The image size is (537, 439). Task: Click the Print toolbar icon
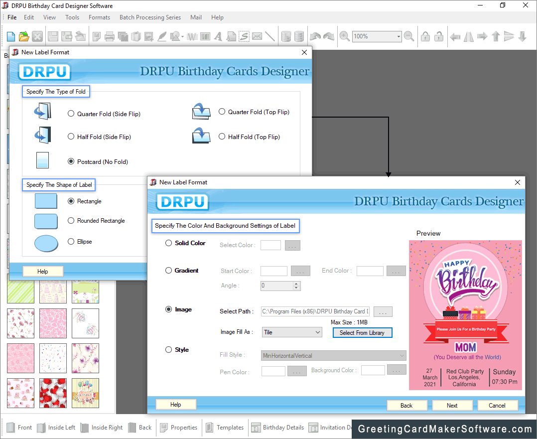110,36
